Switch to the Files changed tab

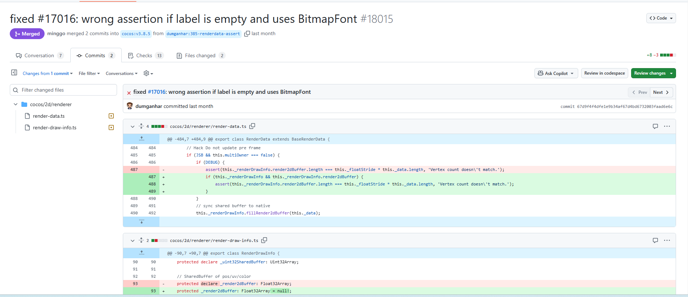click(x=200, y=55)
